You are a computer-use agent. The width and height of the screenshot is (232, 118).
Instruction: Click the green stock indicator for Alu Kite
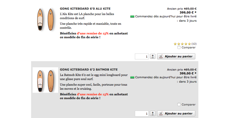coord(132,16)
